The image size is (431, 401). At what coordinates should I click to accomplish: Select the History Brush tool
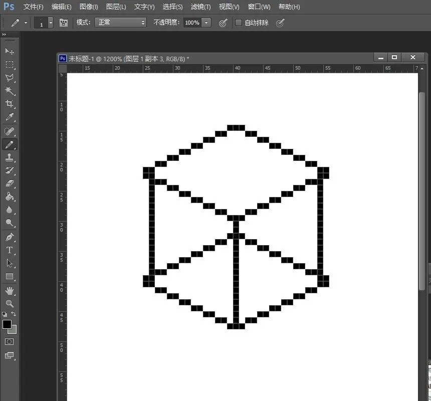tap(10, 171)
